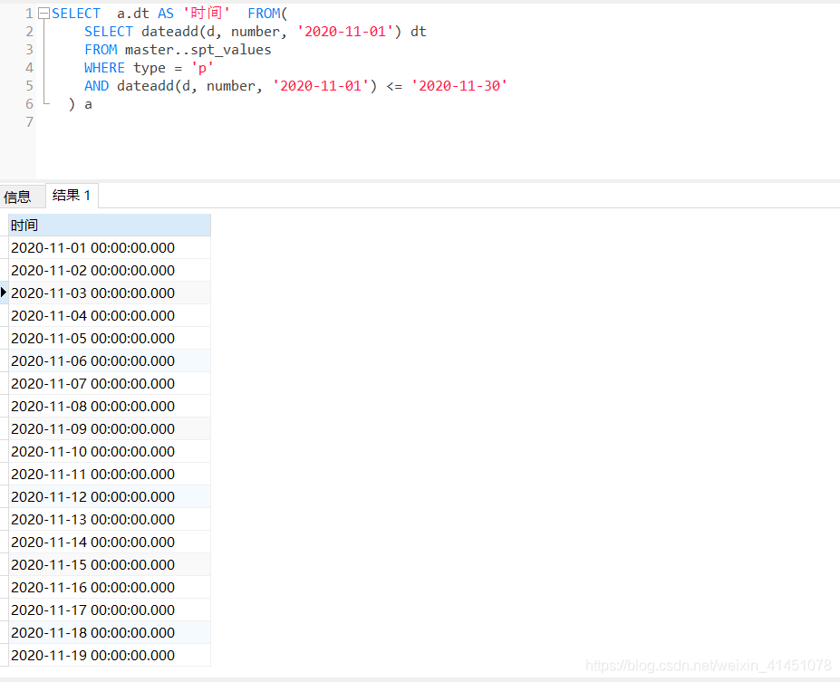
Task: Click the row indicator arrow beside 2020-11-03
Action: tap(4, 293)
